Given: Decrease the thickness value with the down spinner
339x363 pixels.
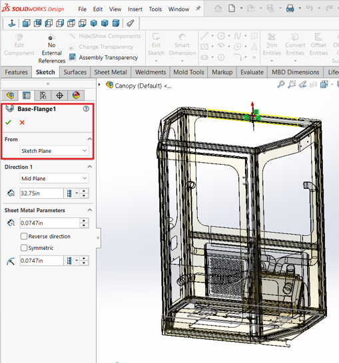Looking at the screenshot, I should click(x=84, y=225).
